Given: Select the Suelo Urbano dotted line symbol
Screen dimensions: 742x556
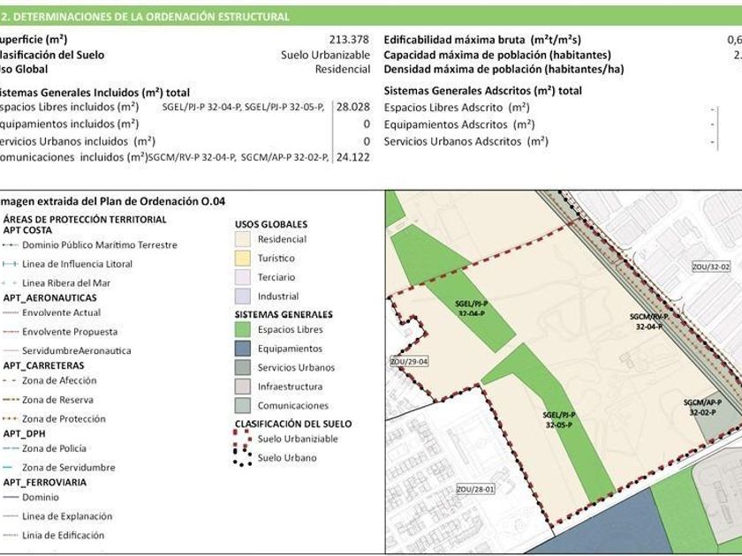Looking at the screenshot, I should click(243, 458).
